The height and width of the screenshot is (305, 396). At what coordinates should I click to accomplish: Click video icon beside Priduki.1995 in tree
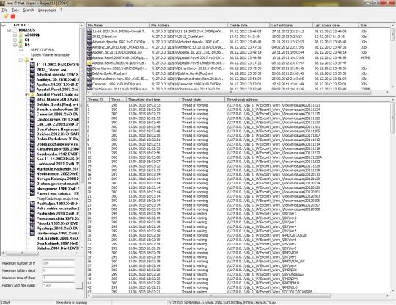pyautogui.click(x=32, y=223)
